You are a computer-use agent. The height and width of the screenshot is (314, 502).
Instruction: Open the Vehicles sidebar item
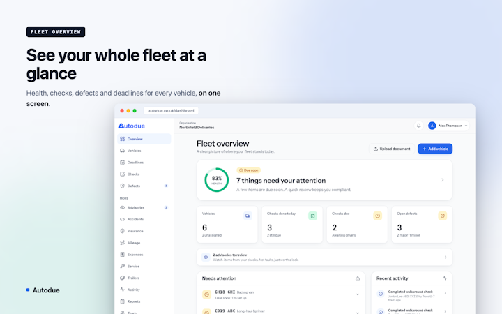coord(144,151)
